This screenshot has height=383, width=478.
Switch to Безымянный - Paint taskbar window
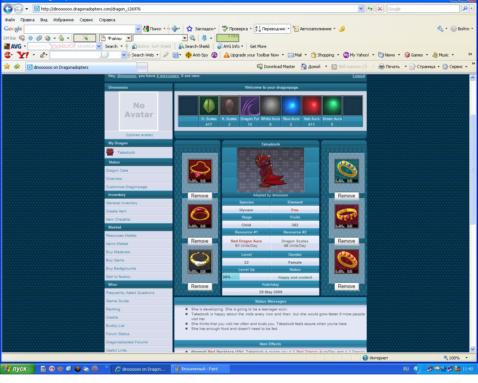201,369
